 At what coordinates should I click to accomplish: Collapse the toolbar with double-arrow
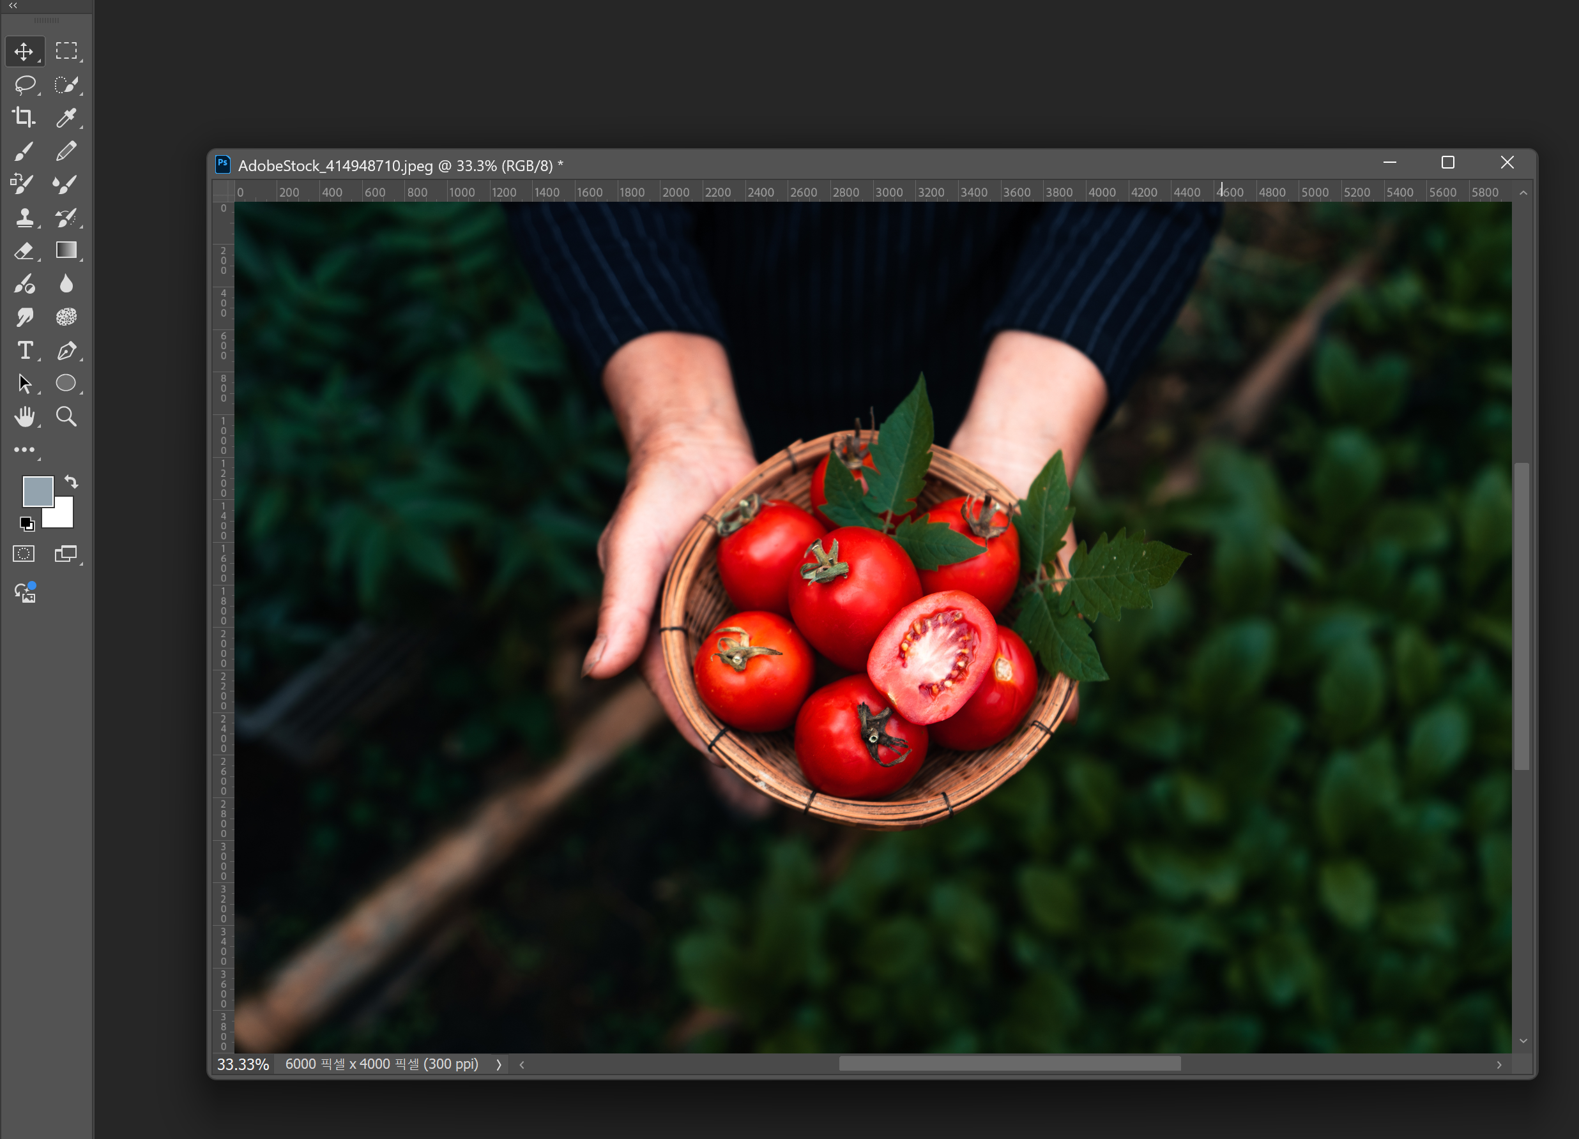pyautogui.click(x=13, y=6)
